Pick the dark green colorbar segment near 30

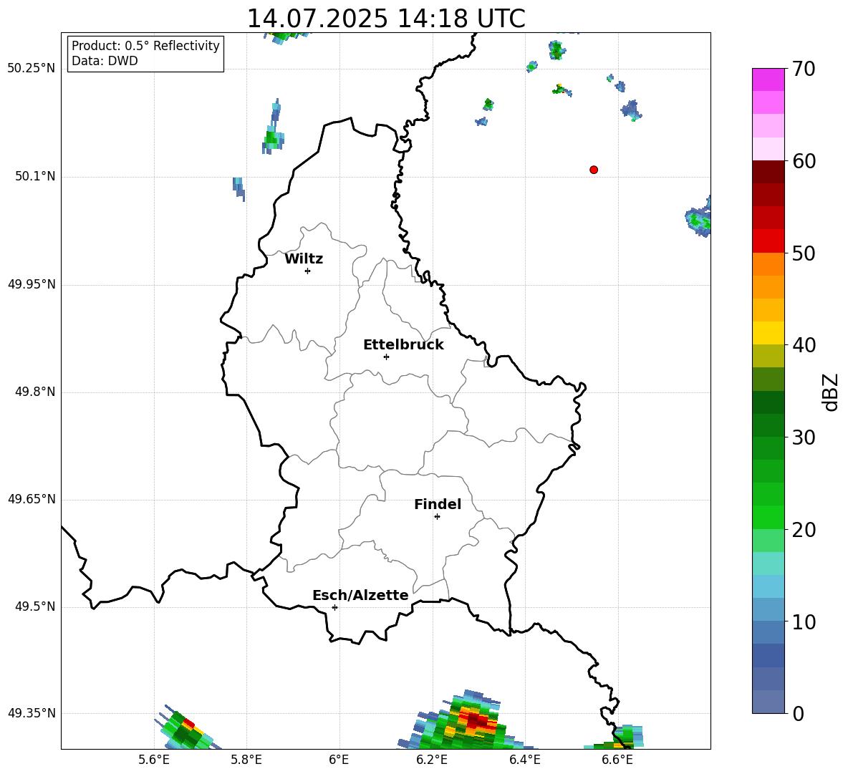tap(768, 425)
